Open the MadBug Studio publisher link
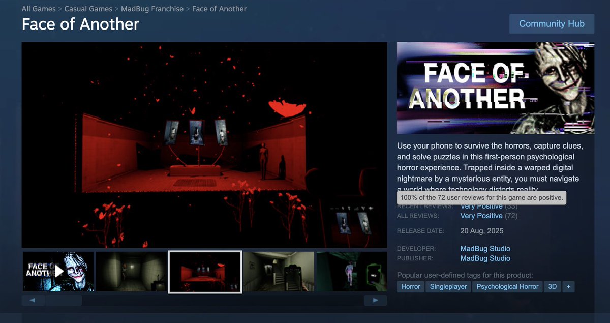 [485, 258]
